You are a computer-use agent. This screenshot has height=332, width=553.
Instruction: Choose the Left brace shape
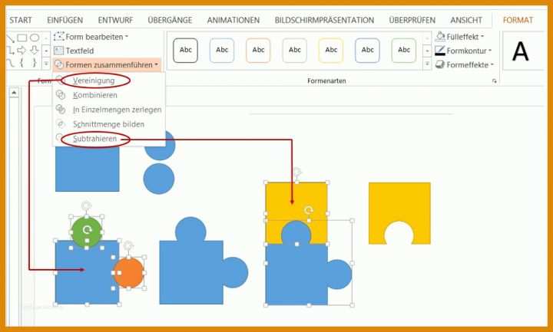click(x=22, y=64)
